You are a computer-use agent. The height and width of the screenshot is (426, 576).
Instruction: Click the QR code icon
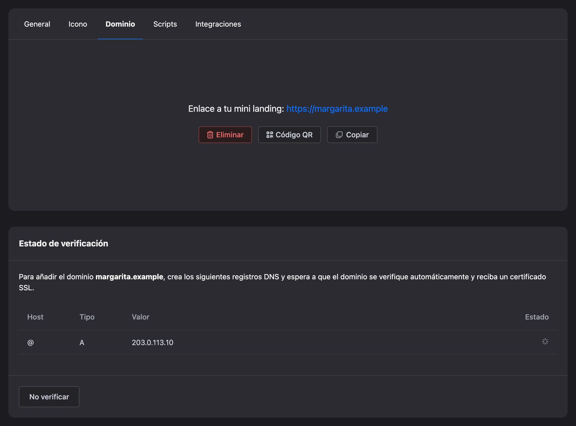point(270,135)
